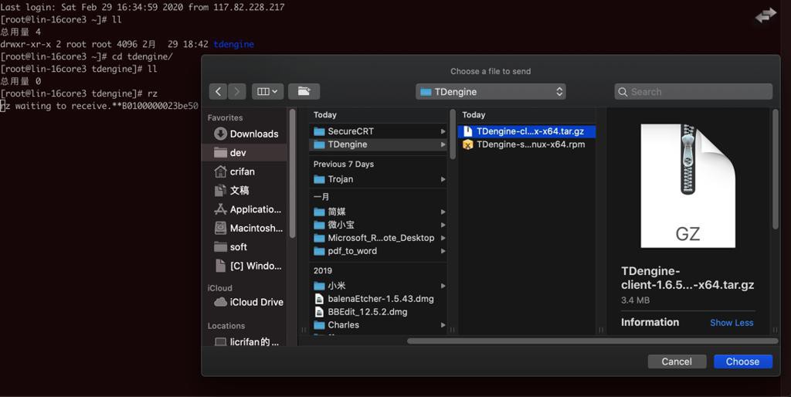Open the TDengine location path dropdown
Screen dimensions: 791x397
click(491, 91)
